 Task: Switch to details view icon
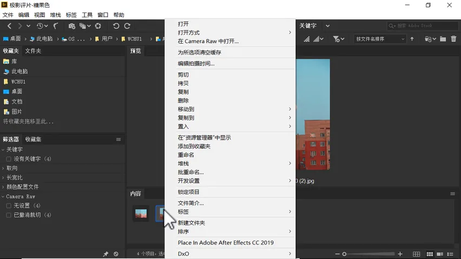click(440, 254)
